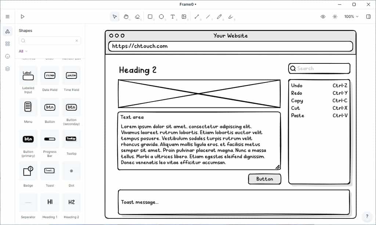Activate the Hand pan tool
The image size is (376, 225).
pos(126,16)
